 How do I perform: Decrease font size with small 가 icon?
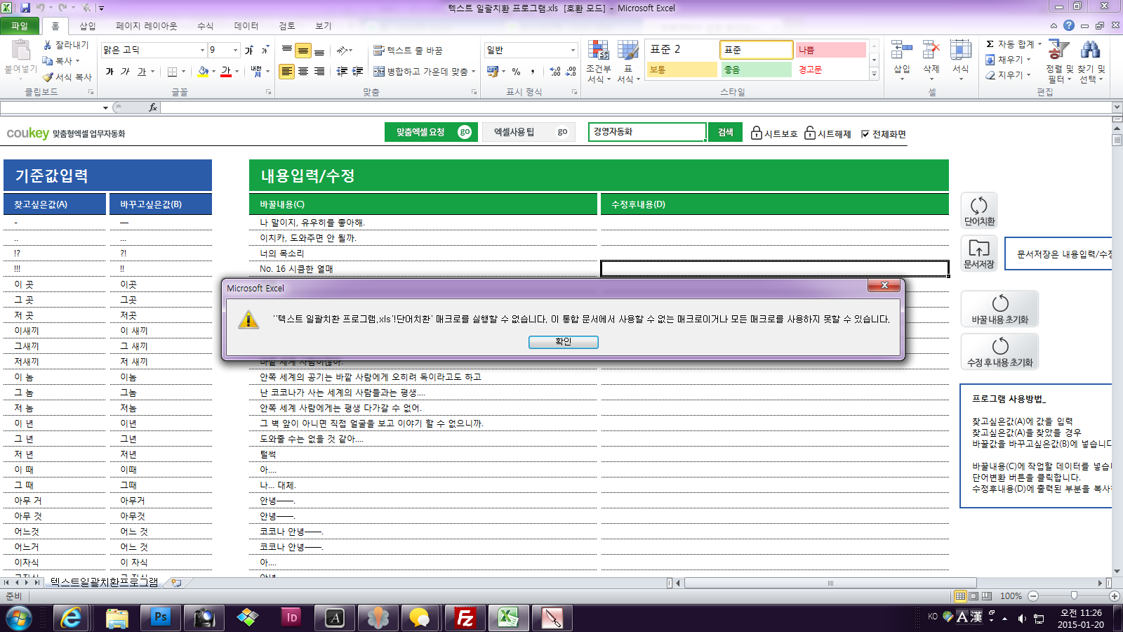coord(265,50)
